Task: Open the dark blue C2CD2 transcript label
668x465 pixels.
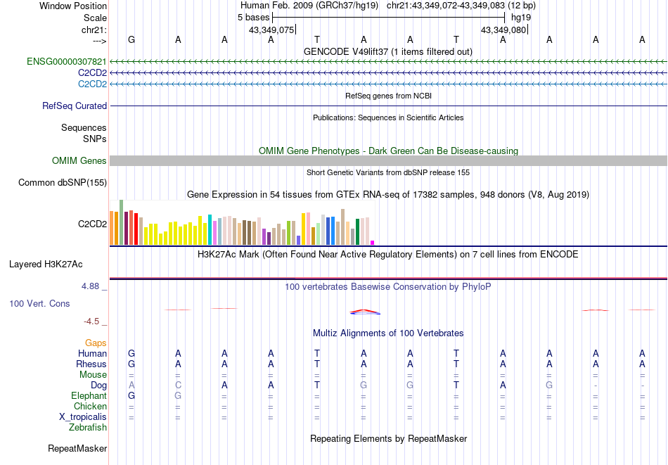Action: click(92, 73)
